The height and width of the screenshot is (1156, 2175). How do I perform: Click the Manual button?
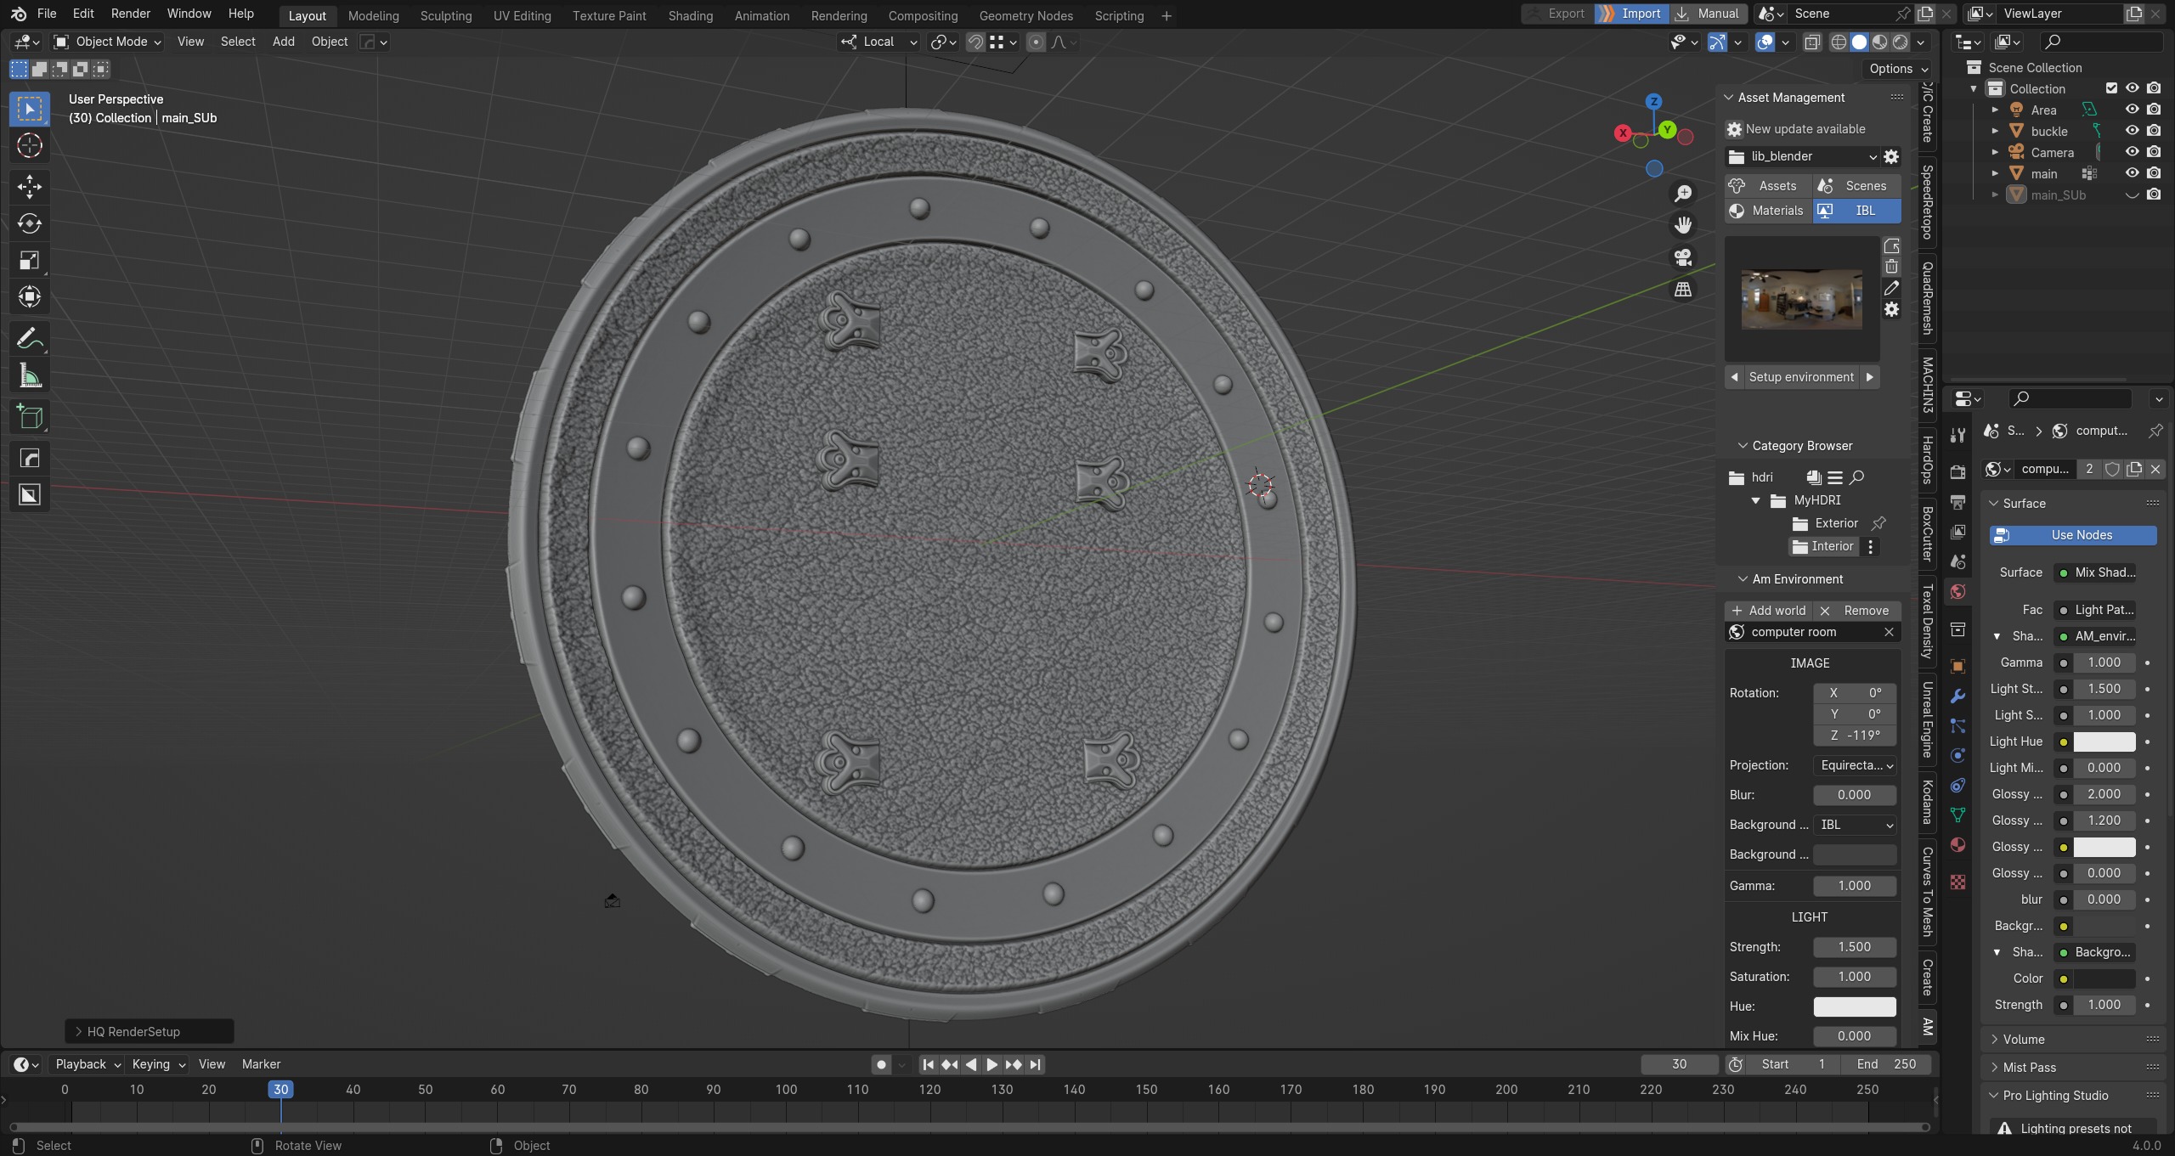pyautogui.click(x=1708, y=14)
